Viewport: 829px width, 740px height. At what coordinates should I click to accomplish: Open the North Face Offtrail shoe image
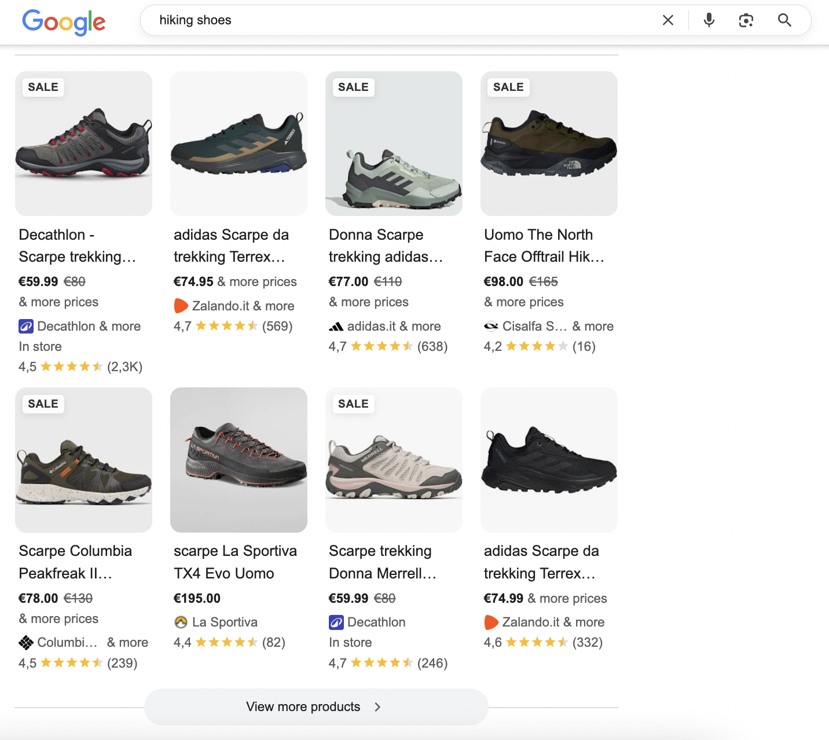tap(549, 144)
